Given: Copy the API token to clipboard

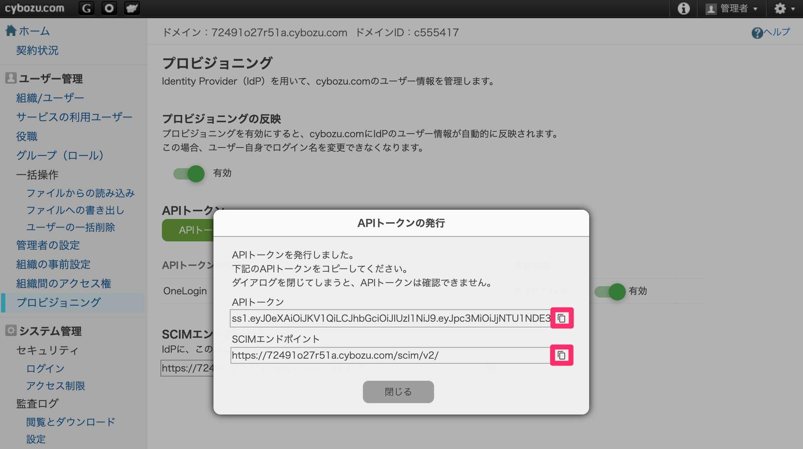Looking at the screenshot, I should [x=562, y=318].
